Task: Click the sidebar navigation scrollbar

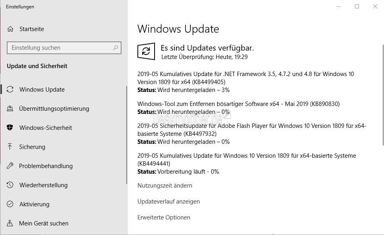Action: (x=127, y=135)
